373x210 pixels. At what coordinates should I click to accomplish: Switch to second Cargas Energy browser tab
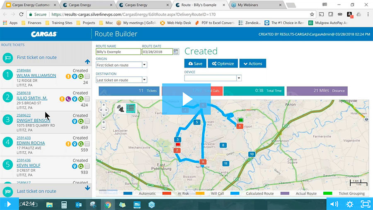point(87,5)
